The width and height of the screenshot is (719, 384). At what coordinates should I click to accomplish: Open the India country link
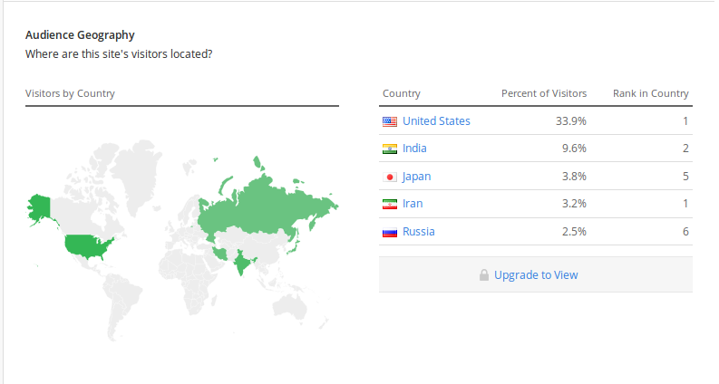tap(414, 148)
